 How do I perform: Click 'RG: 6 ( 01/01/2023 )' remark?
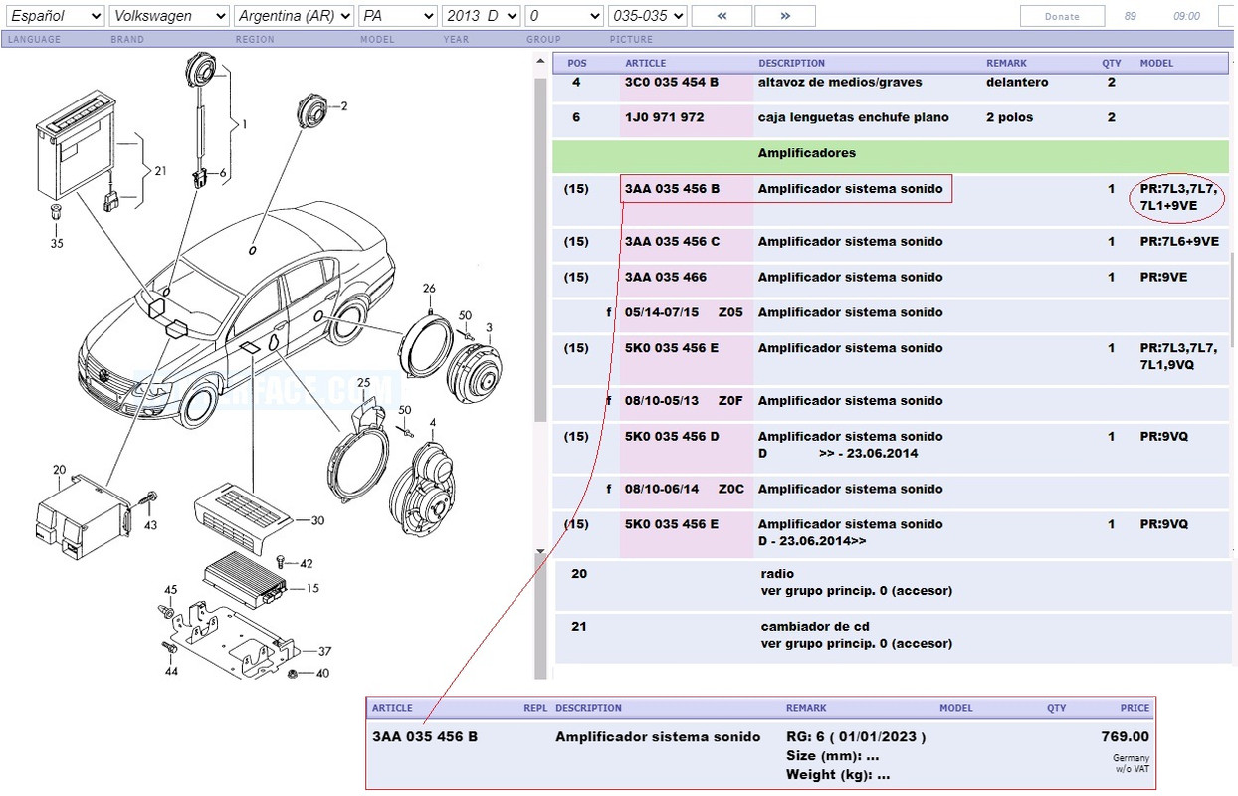[856, 737]
